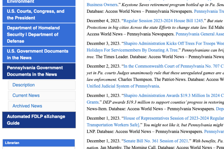
Task: Open the Dep... link after News-Item database text
Action: 220,109
